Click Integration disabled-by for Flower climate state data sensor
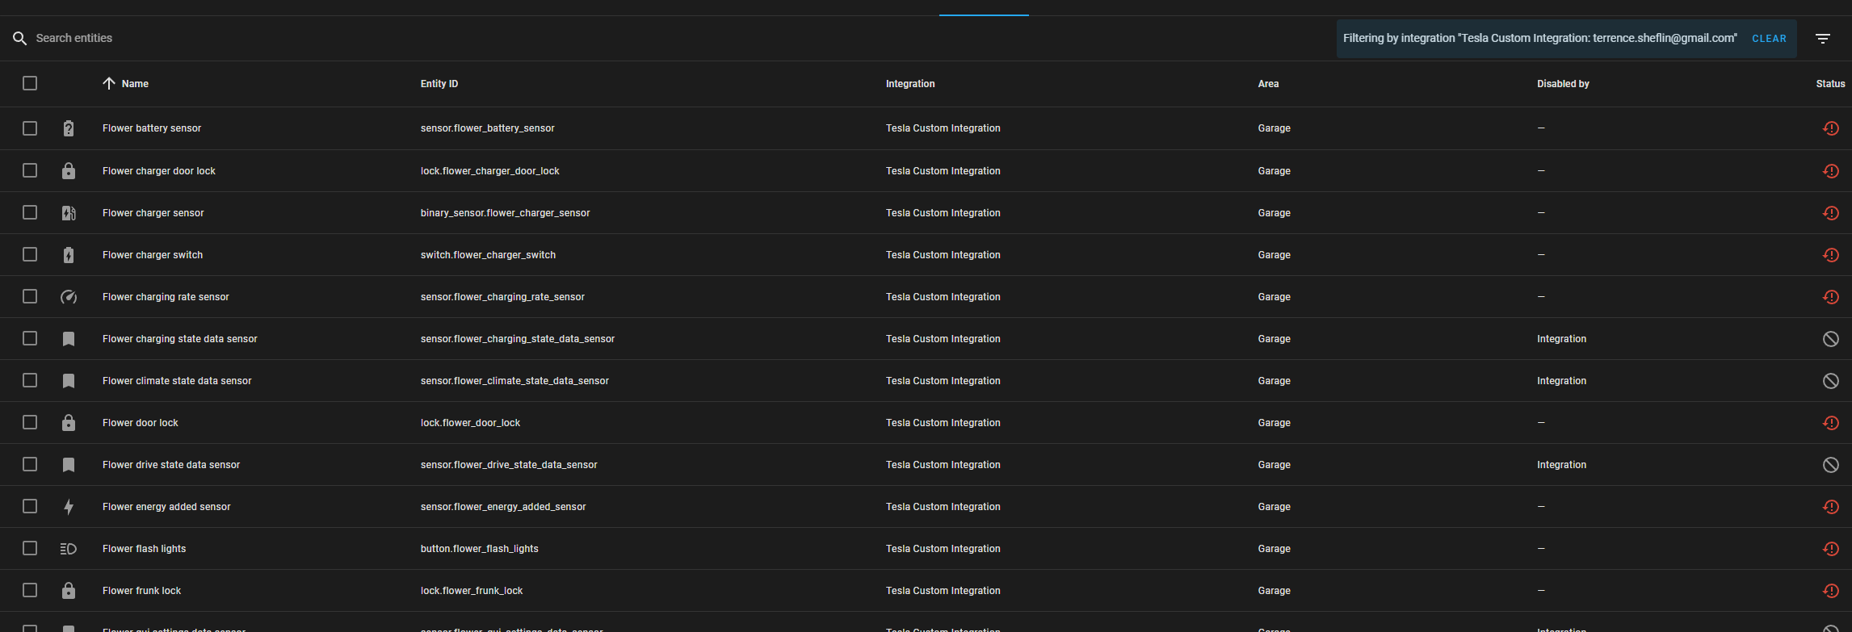 [x=1561, y=381]
